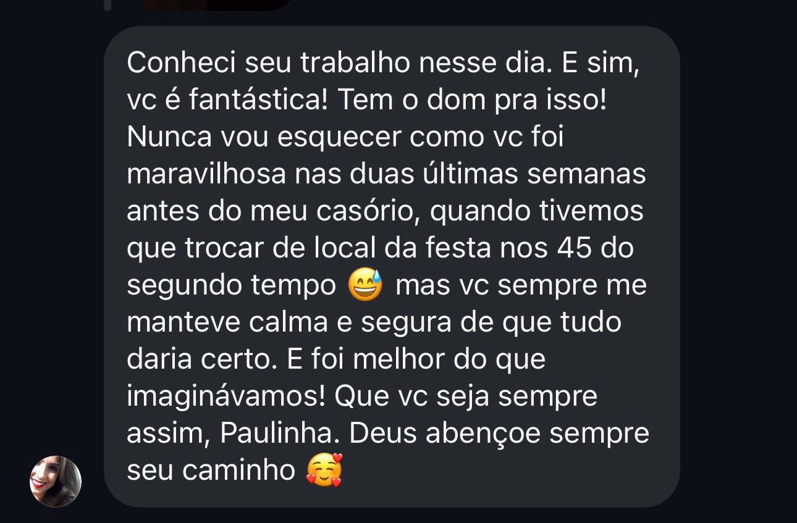Image resolution: width=797 pixels, height=523 pixels.
Task: Click the gray reply bar at top left
Action: pos(108,5)
